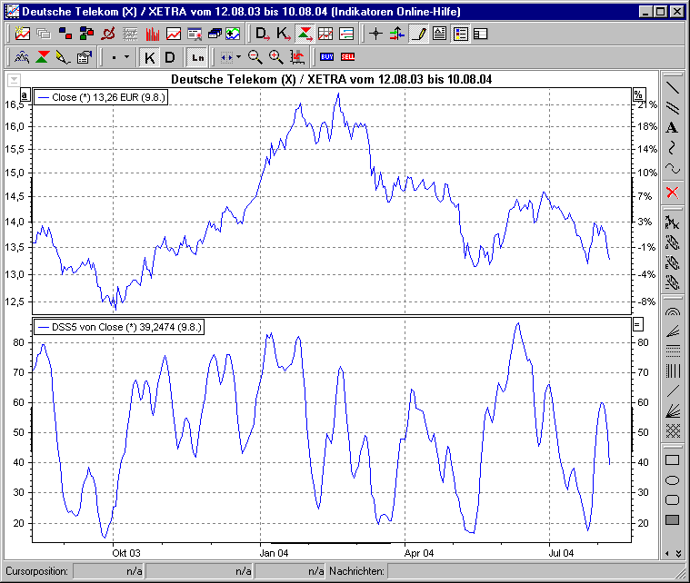Select the straight trend line tool

tap(672, 88)
